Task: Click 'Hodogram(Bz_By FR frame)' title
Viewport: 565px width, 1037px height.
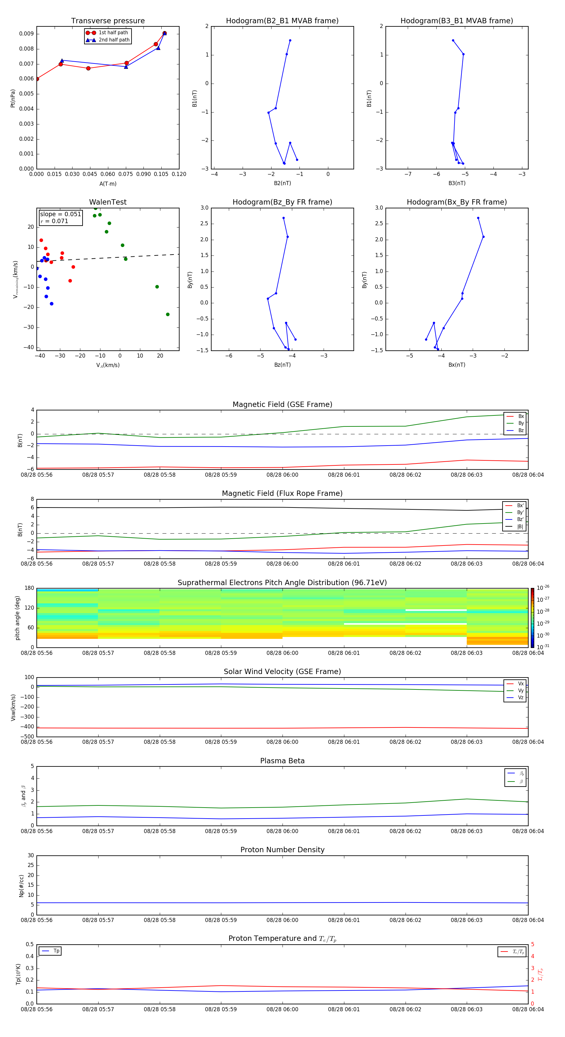Action: click(282, 202)
